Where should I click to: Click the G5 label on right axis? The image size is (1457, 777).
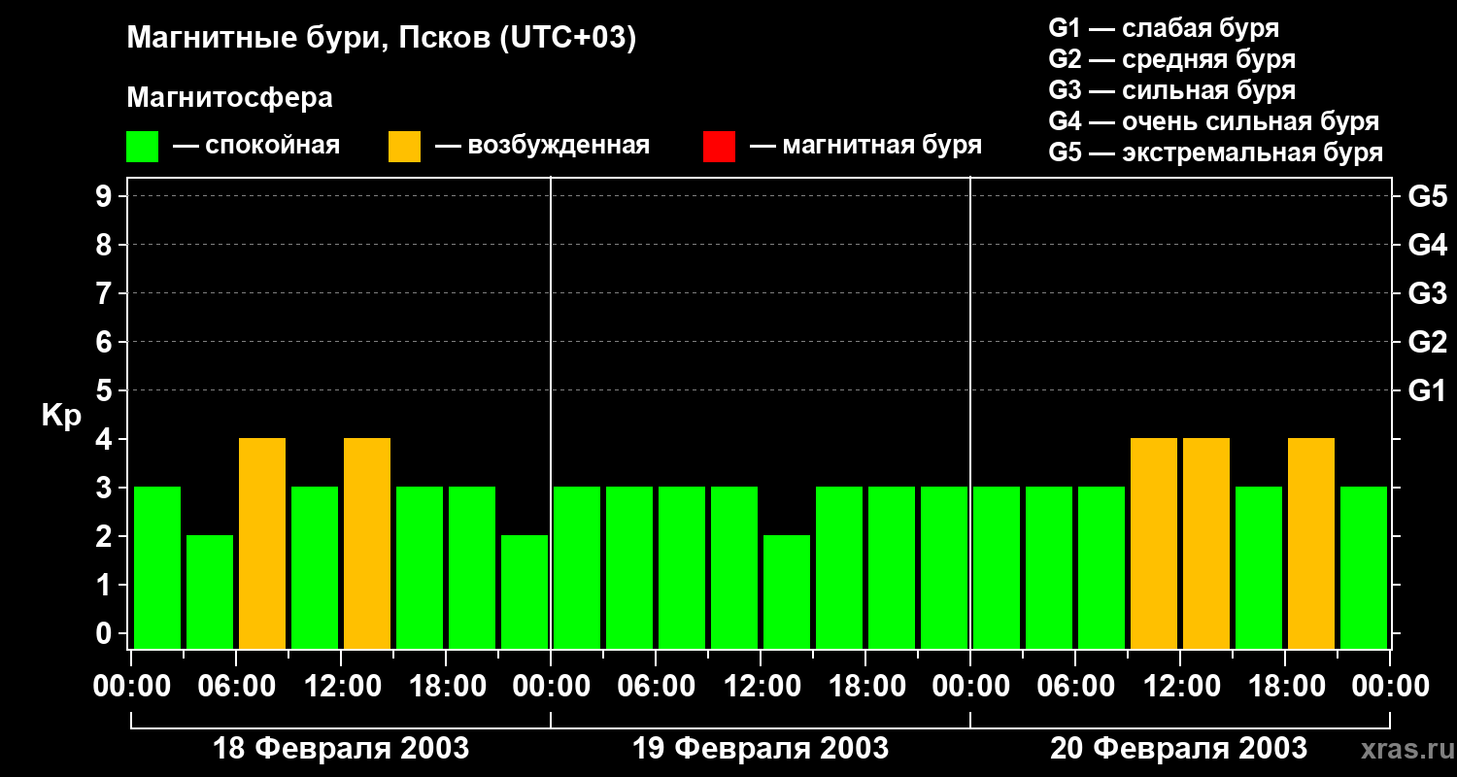click(x=1427, y=197)
